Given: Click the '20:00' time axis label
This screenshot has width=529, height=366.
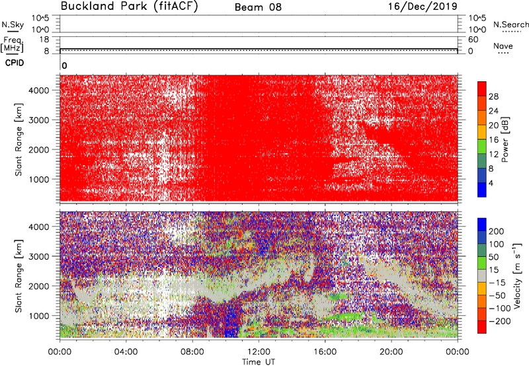Looking at the screenshot, I should pyautogui.click(x=391, y=352).
